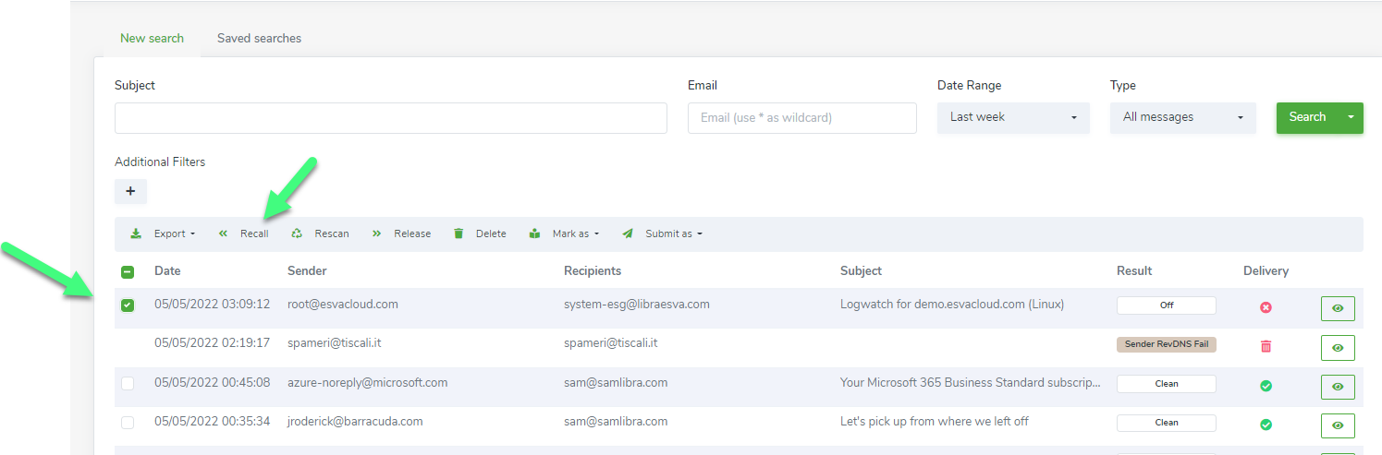Click the Delete trash icon in toolbar
Image resolution: width=1382 pixels, height=455 pixels.
point(459,233)
